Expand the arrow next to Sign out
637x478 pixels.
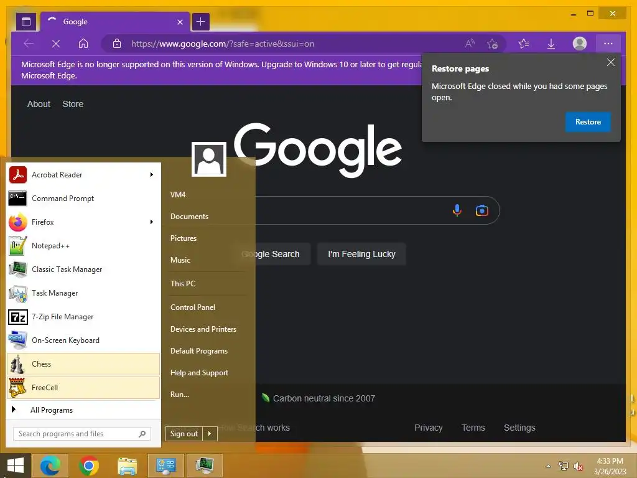pos(210,434)
